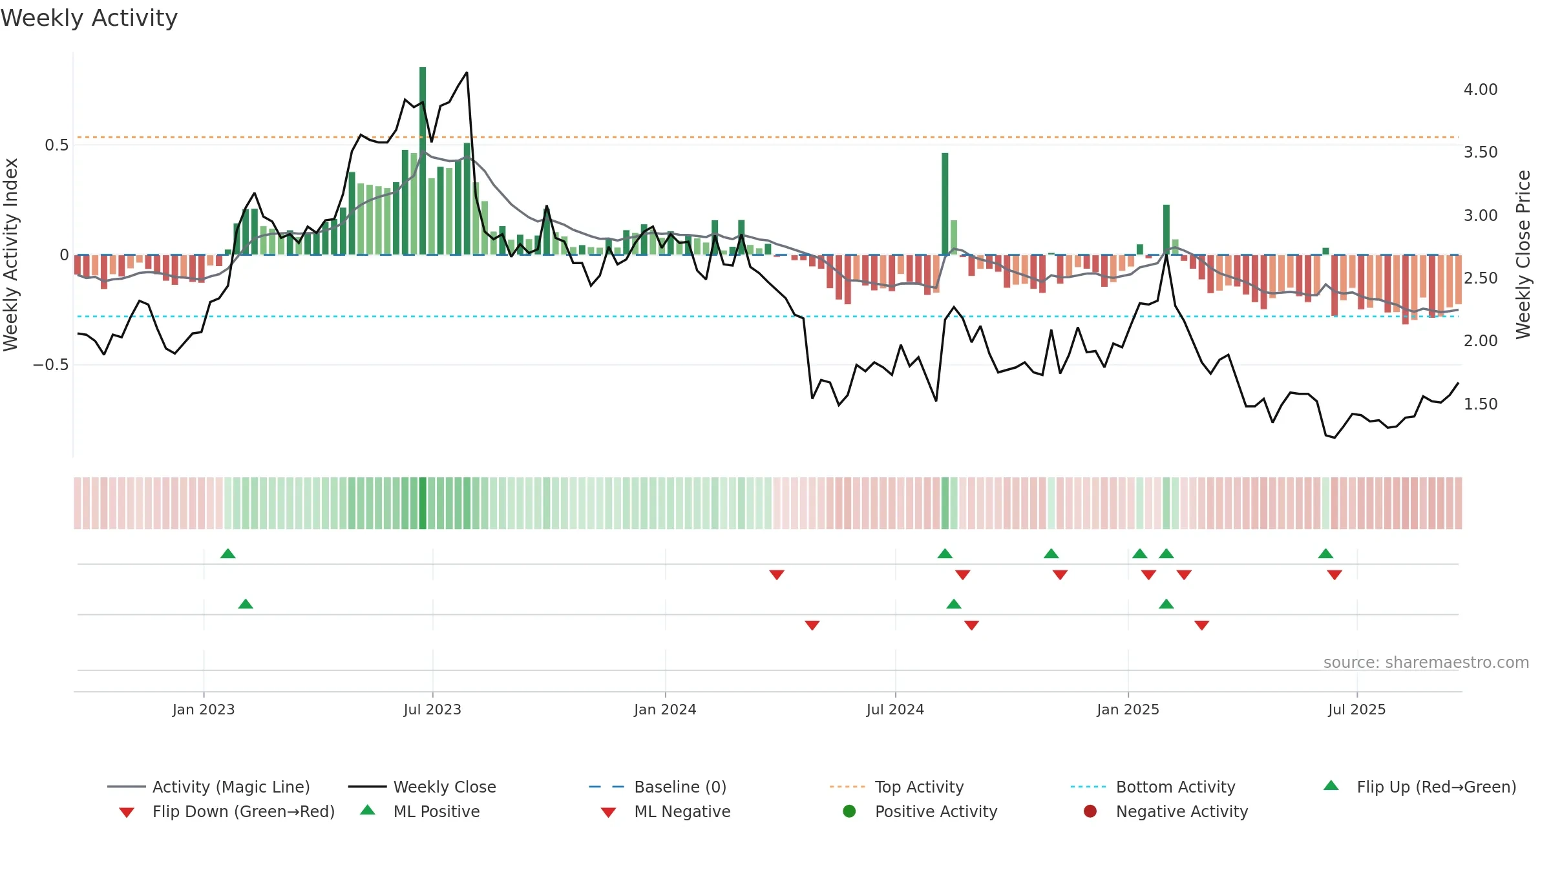Click the tall green spike bar in August 2024
Screen dimensions: 1551x872
(945, 203)
